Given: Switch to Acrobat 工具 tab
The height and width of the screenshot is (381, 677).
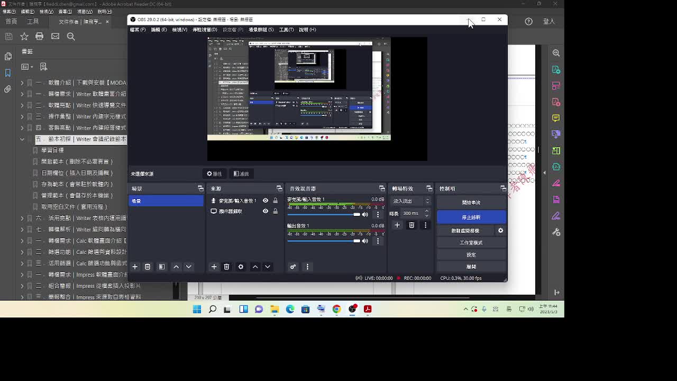Looking at the screenshot, I should (x=33, y=21).
